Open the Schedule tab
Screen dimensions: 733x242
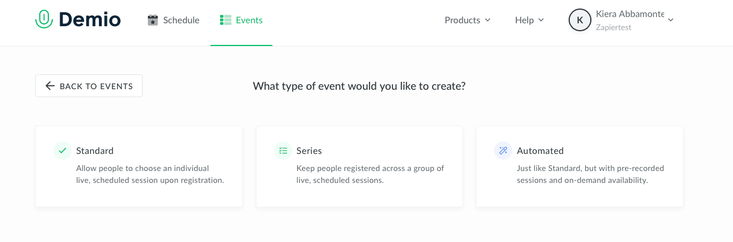(181, 20)
